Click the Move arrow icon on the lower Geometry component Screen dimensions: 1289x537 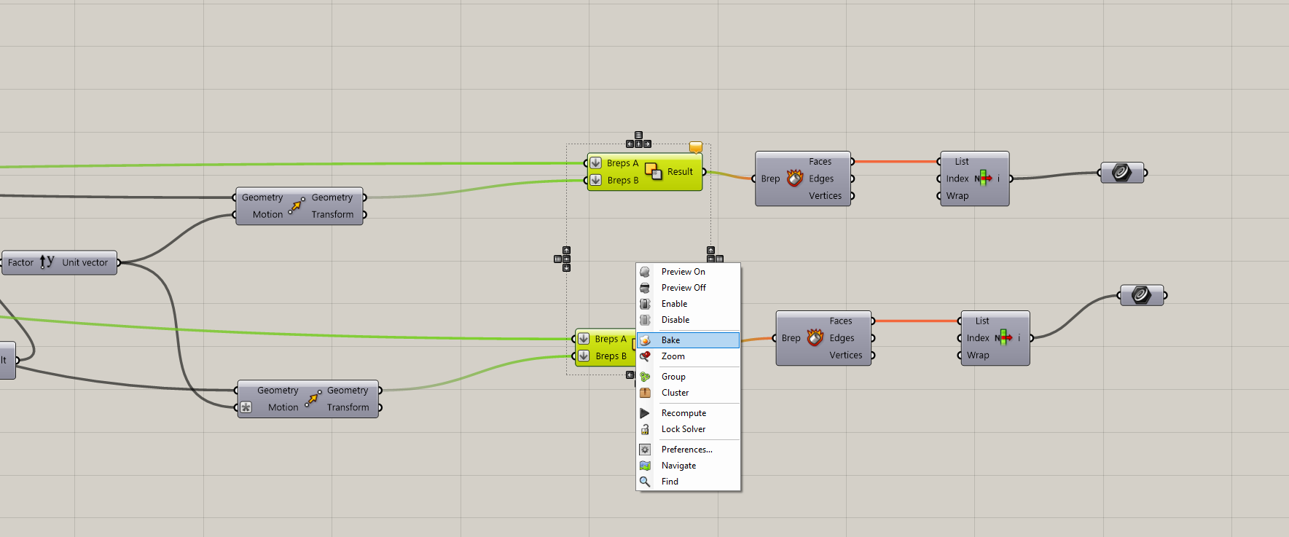click(x=313, y=399)
